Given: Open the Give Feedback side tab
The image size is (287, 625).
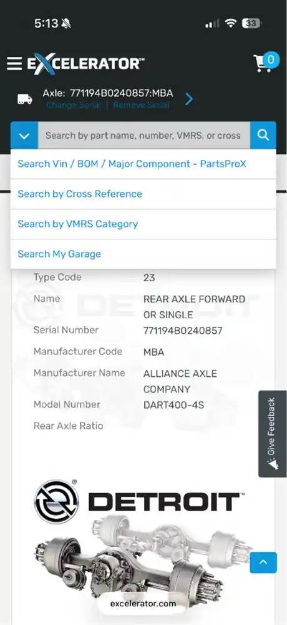Looking at the screenshot, I should pyautogui.click(x=272, y=434).
